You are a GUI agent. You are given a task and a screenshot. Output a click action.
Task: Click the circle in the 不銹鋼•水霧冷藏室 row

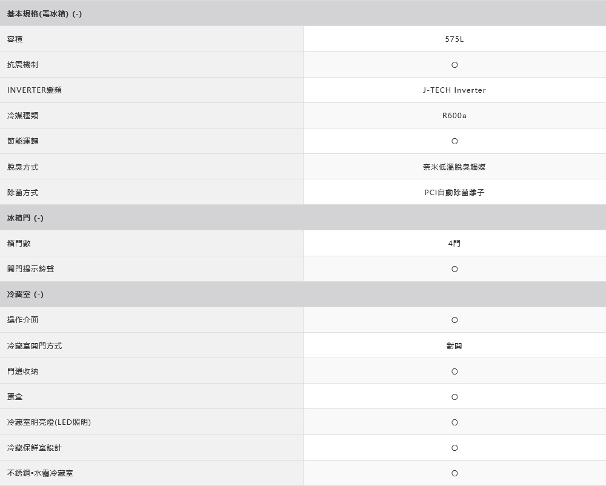click(454, 473)
